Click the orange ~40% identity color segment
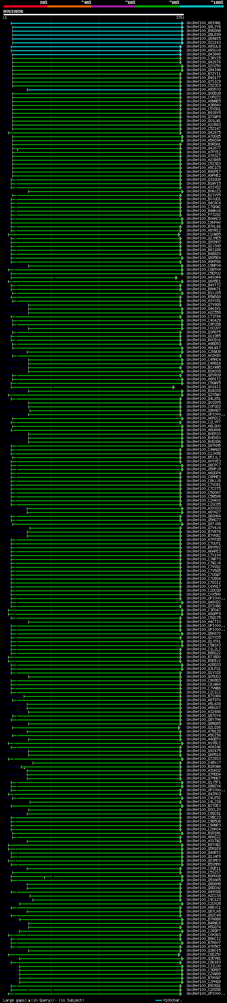227x1003 pixels. point(70,7)
